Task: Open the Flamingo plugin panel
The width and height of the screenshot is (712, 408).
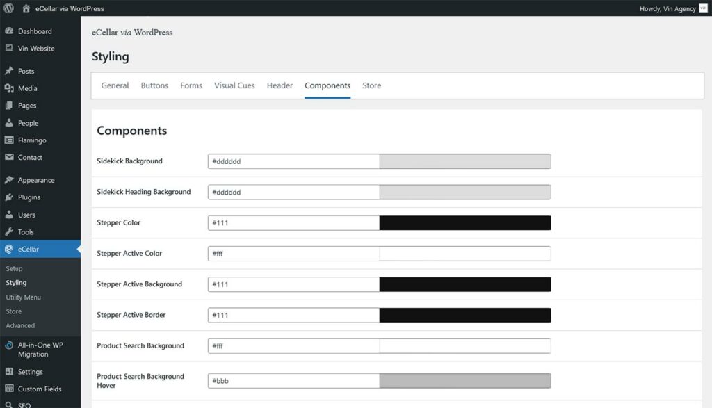Action: pos(34,140)
